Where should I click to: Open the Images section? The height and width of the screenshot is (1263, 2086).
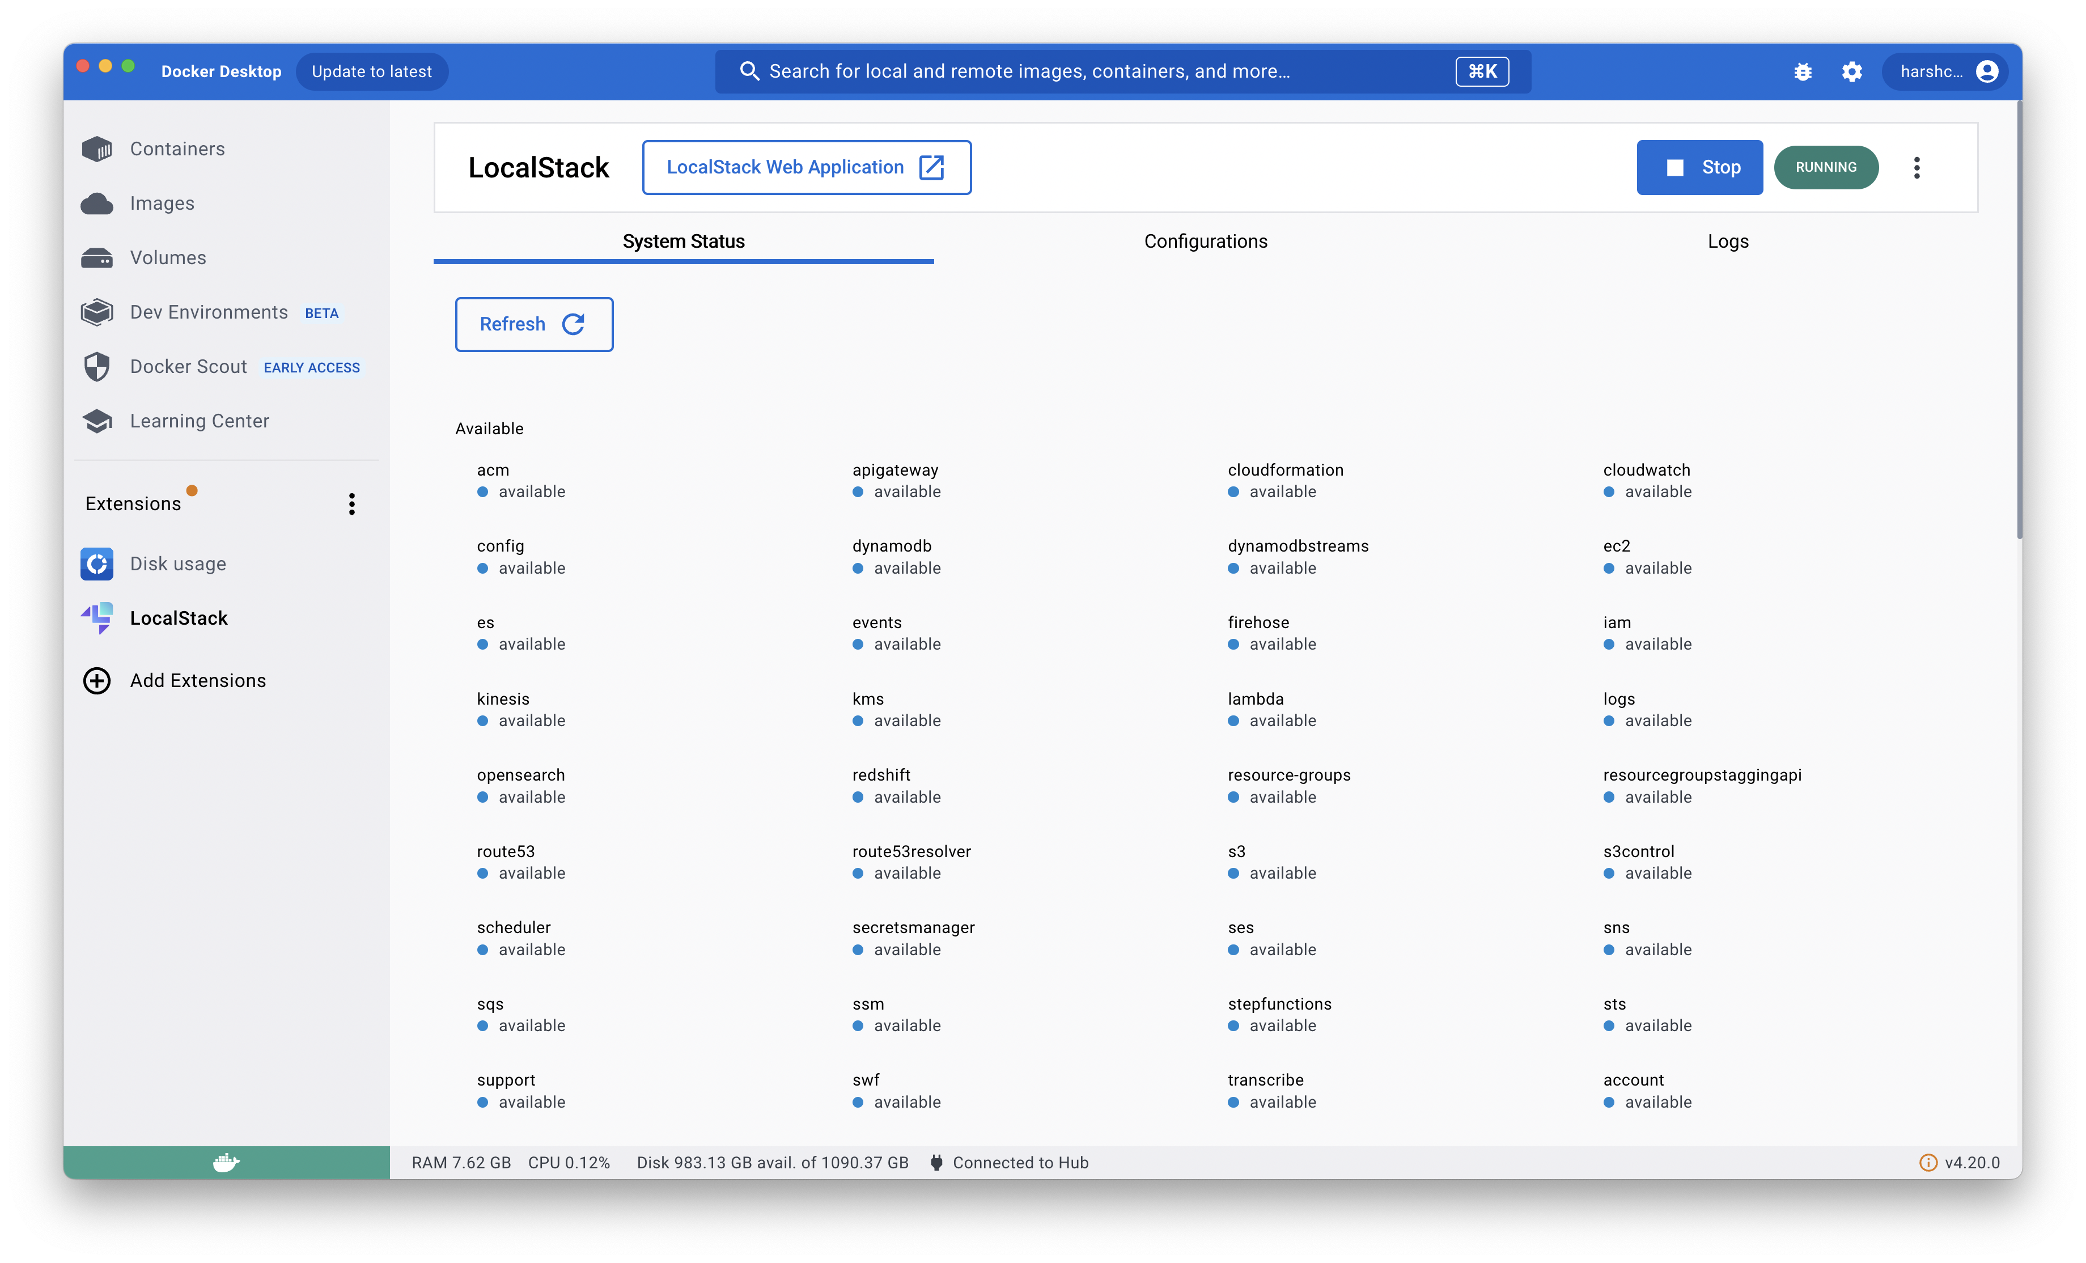pos(163,203)
